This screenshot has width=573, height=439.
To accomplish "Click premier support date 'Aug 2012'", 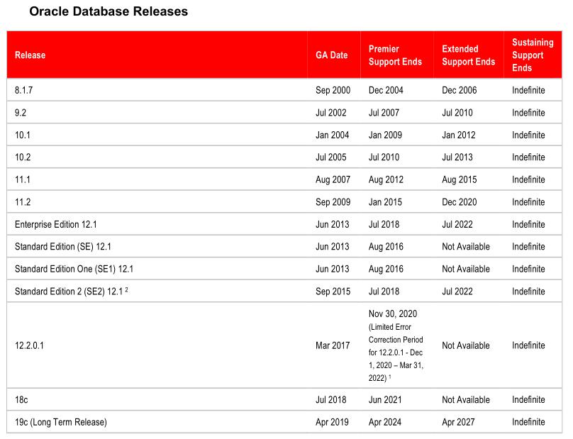I will click(x=386, y=179).
